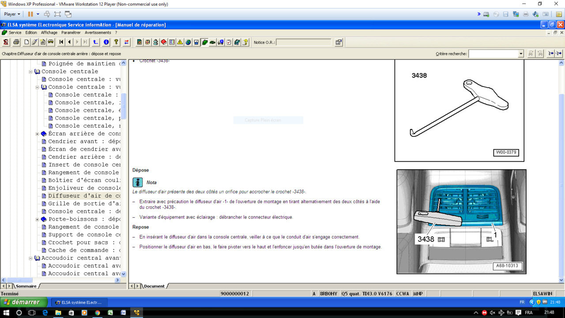Viewport: 565px width, 318px height.
Task: Click the car toolbar icon
Action: coord(51,42)
